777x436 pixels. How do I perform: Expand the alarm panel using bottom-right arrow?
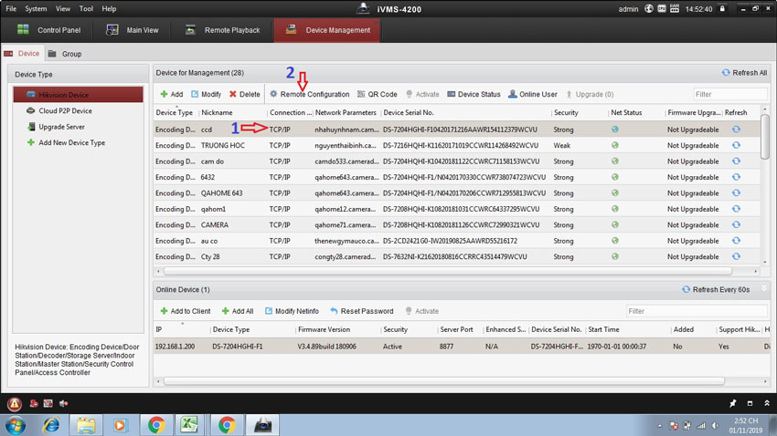pos(766,403)
